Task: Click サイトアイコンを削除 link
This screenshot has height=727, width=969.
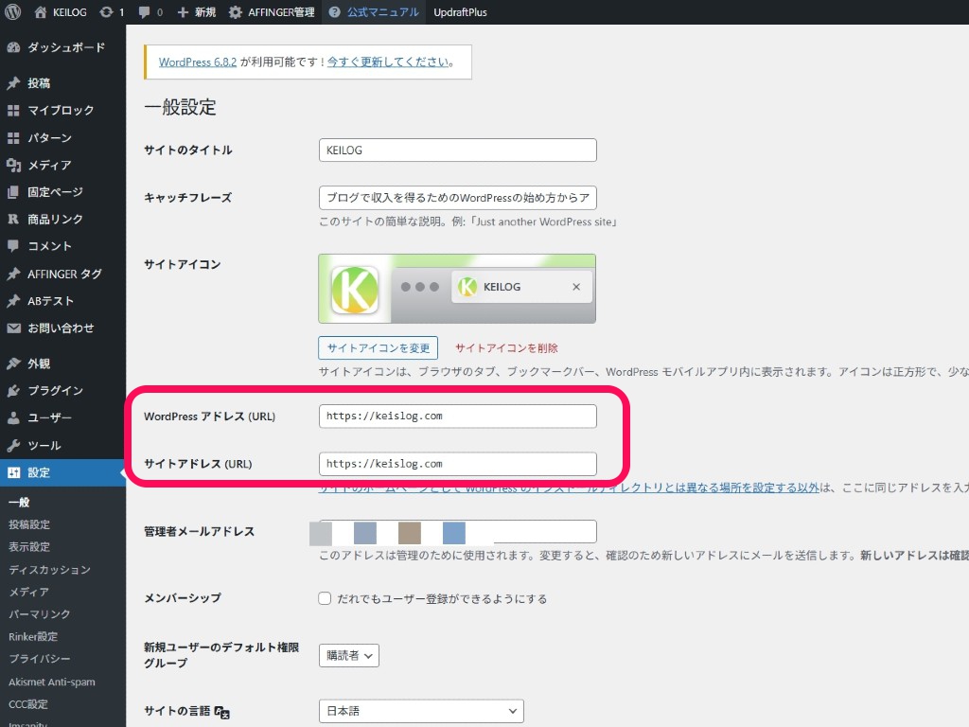Action: click(507, 348)
